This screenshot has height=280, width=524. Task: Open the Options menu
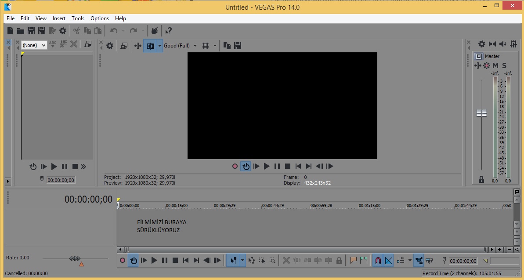tap(100, 18)
